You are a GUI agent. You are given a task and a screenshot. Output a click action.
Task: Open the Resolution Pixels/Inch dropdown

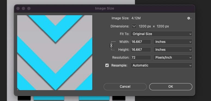tap(173, 58)
